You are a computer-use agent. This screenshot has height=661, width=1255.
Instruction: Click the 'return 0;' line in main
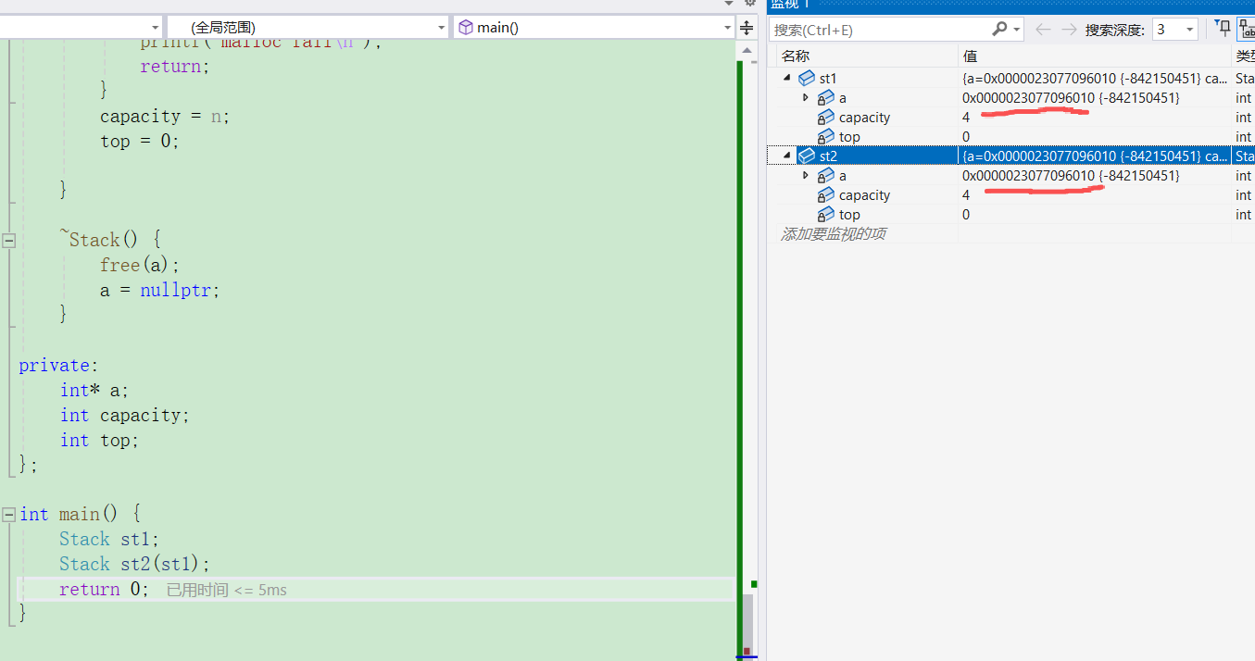coord(104,590)
